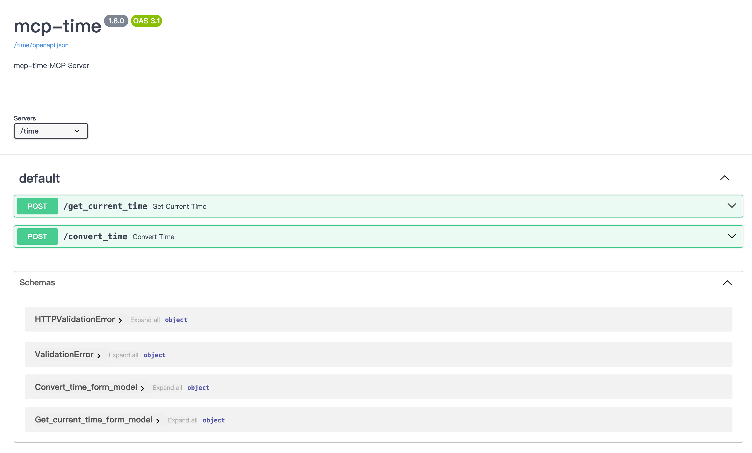Expand /convert_time endpoint arrow
This screenshot has width=752, height=453.
click(x=731, y=236)
